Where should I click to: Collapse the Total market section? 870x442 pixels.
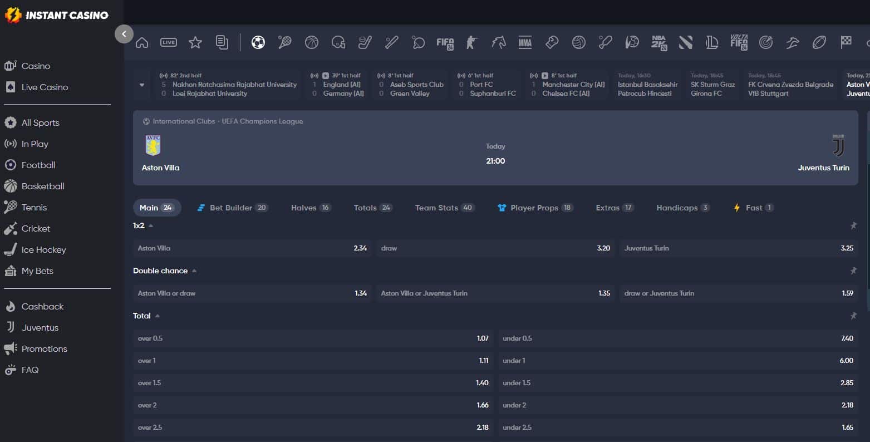click(158, 316)
